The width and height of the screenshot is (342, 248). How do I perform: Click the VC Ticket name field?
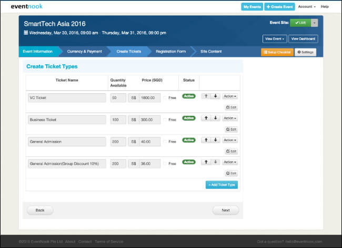[x=67, y=98]
